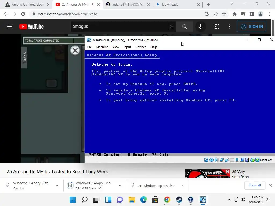Reload the YouTube page
Screen dimensions: 275x206
[23, 14]
